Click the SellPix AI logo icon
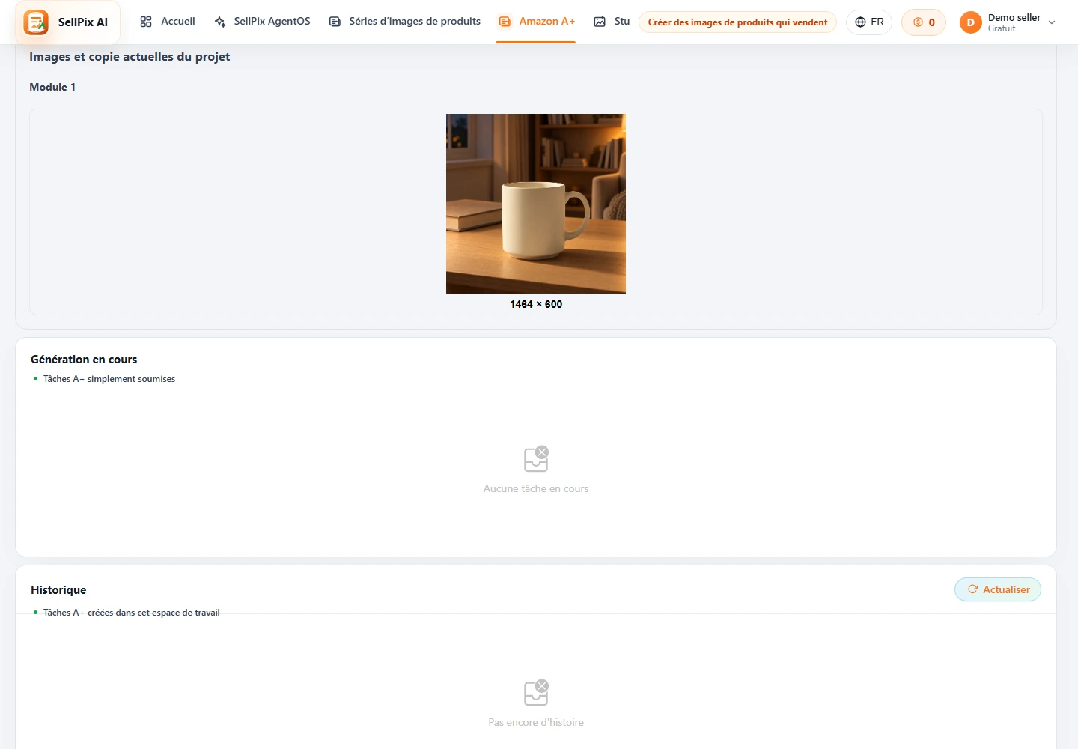1078x749 pixels. tap(36, 22)
